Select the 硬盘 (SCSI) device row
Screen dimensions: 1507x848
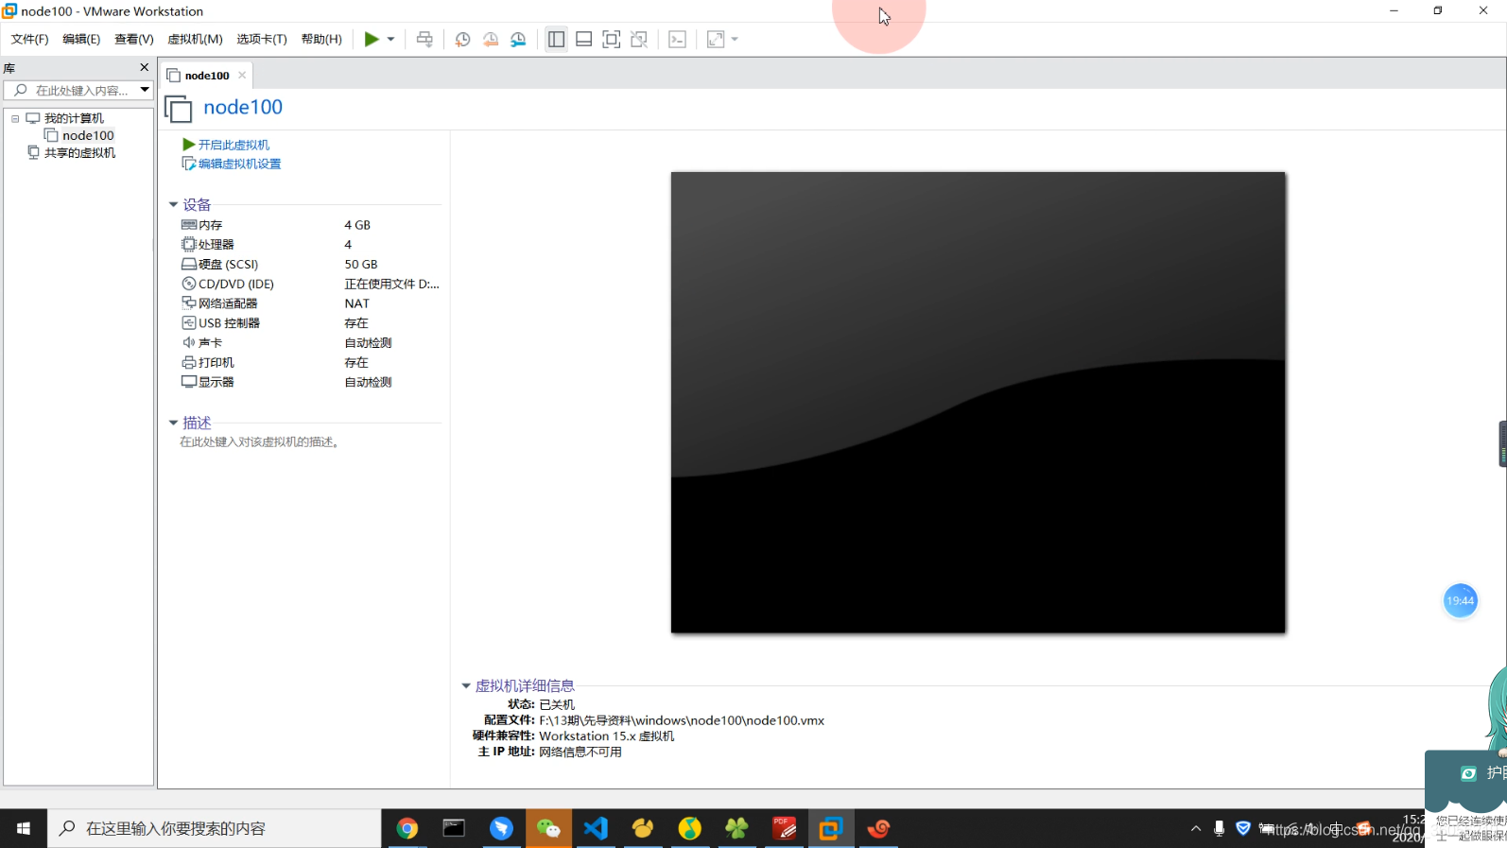click(310, 264)
